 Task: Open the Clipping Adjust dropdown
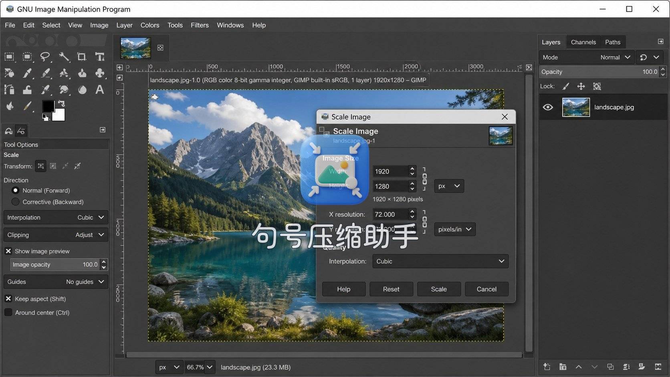click(56, 235)
